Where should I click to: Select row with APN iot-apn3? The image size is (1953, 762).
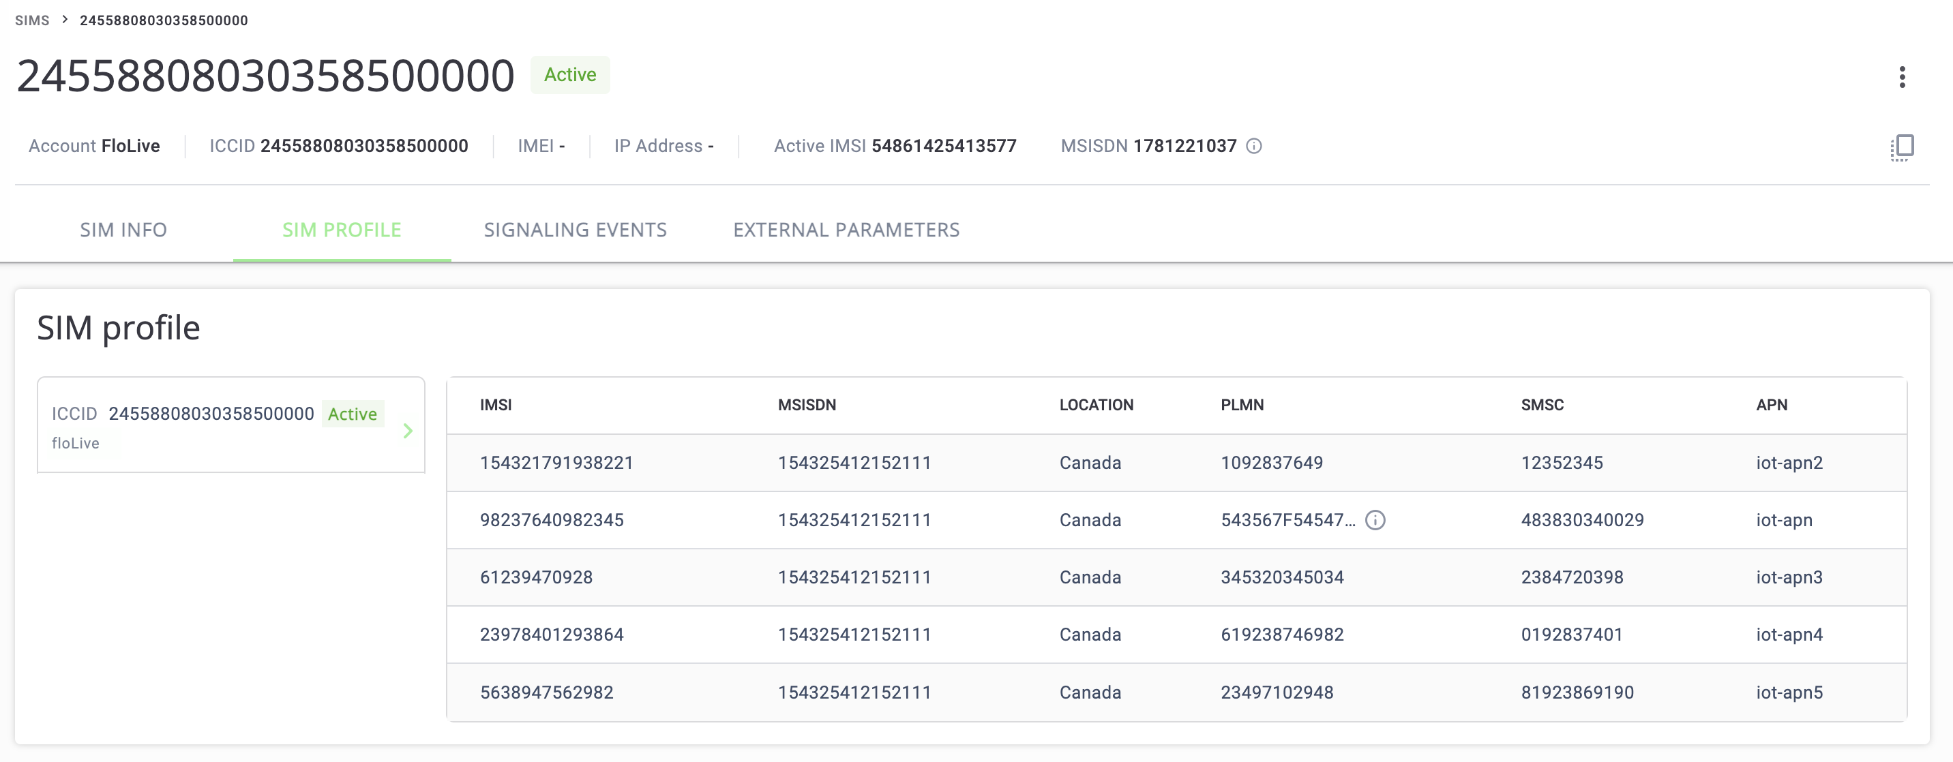pos(1789,577)
